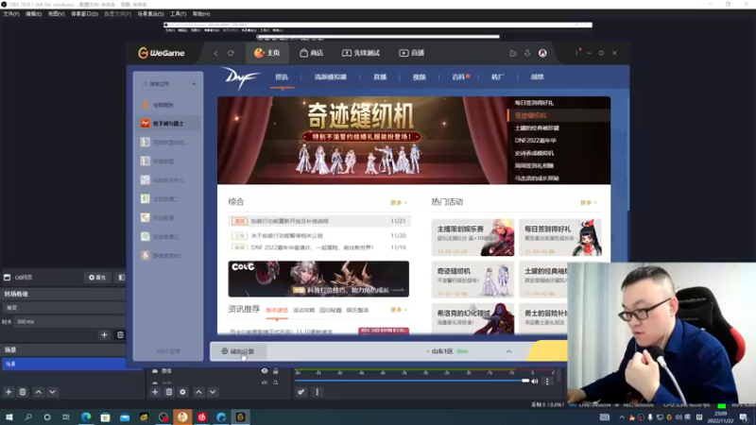Select the 活动攻略 news recommendation tab
Screen dimensions: 756x425
tap(303, 310)
